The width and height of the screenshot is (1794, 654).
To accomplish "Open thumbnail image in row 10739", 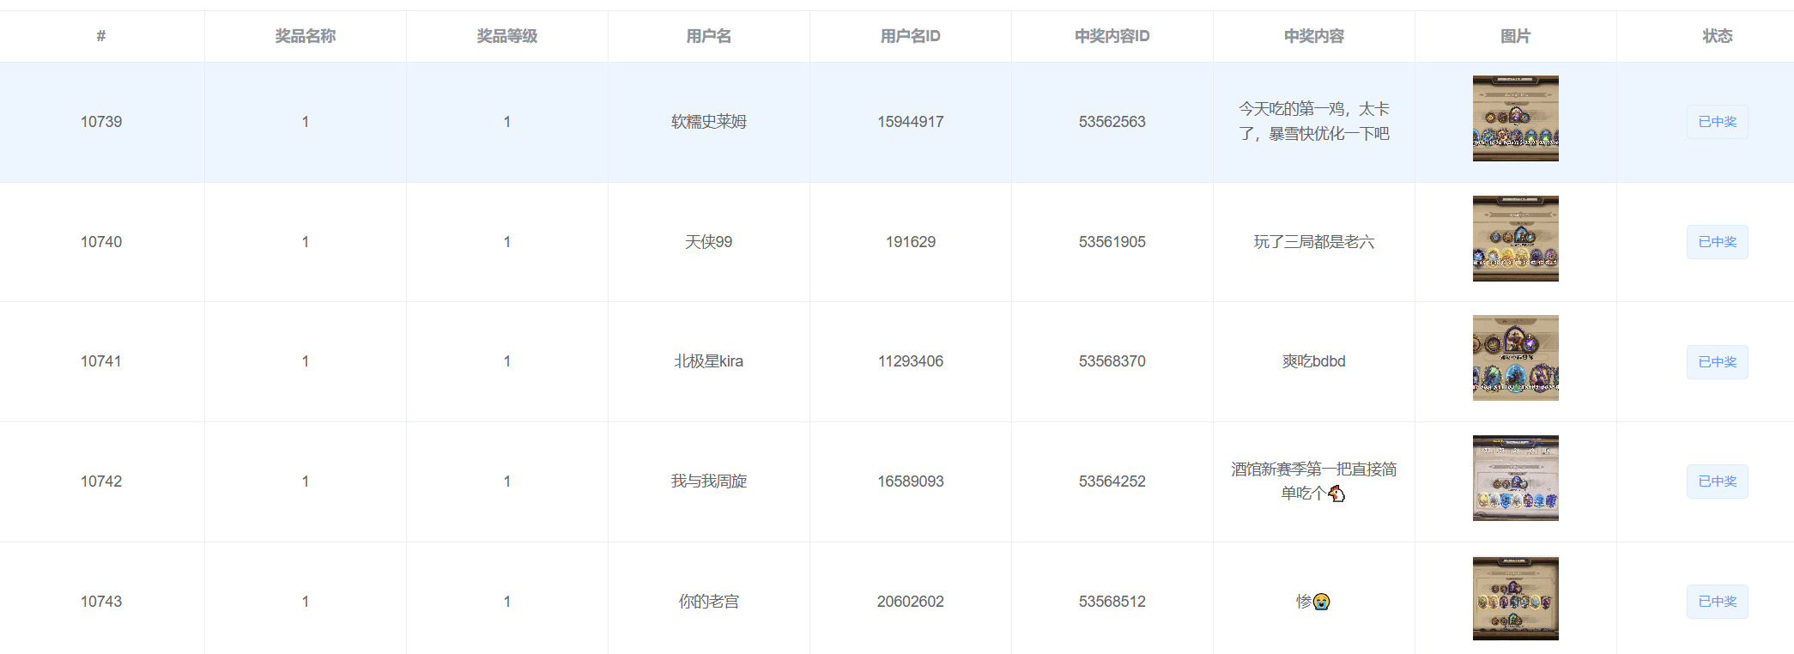I will pos(1515,118).
